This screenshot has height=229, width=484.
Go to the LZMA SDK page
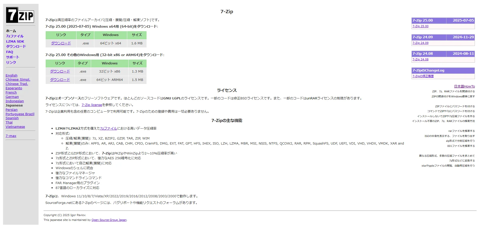pos(15,41)
